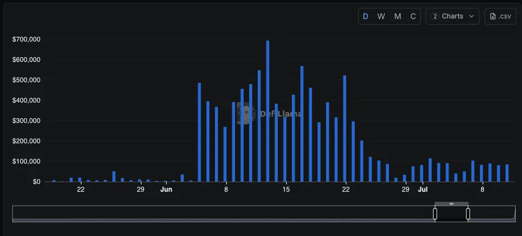Click the Jun label on the x-axis

pos(166,189)
